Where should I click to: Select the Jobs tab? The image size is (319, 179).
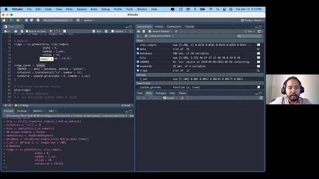51,111
